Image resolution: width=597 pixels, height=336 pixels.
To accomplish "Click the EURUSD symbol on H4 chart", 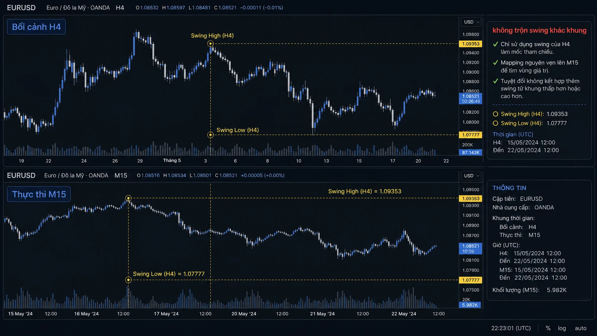I will (x=21, y=7).
